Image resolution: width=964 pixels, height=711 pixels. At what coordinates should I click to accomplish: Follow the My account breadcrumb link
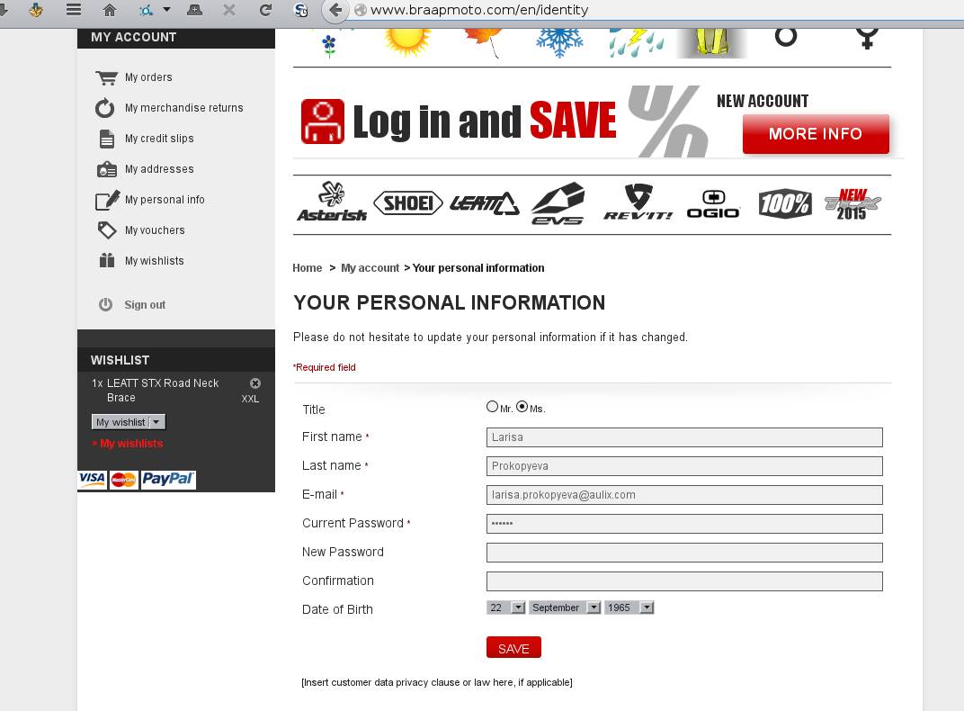pyautogui.click(x=370, y=268)
